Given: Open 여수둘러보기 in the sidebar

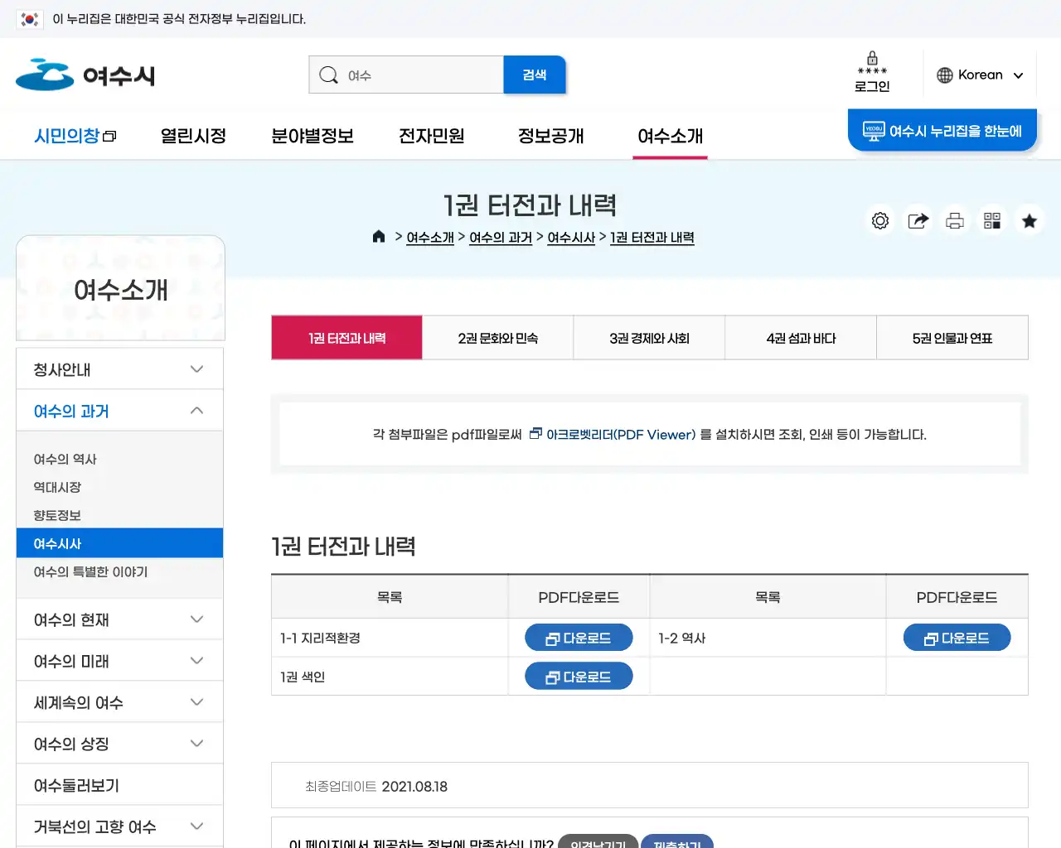Looking at the screenshot, I should 120,785.
